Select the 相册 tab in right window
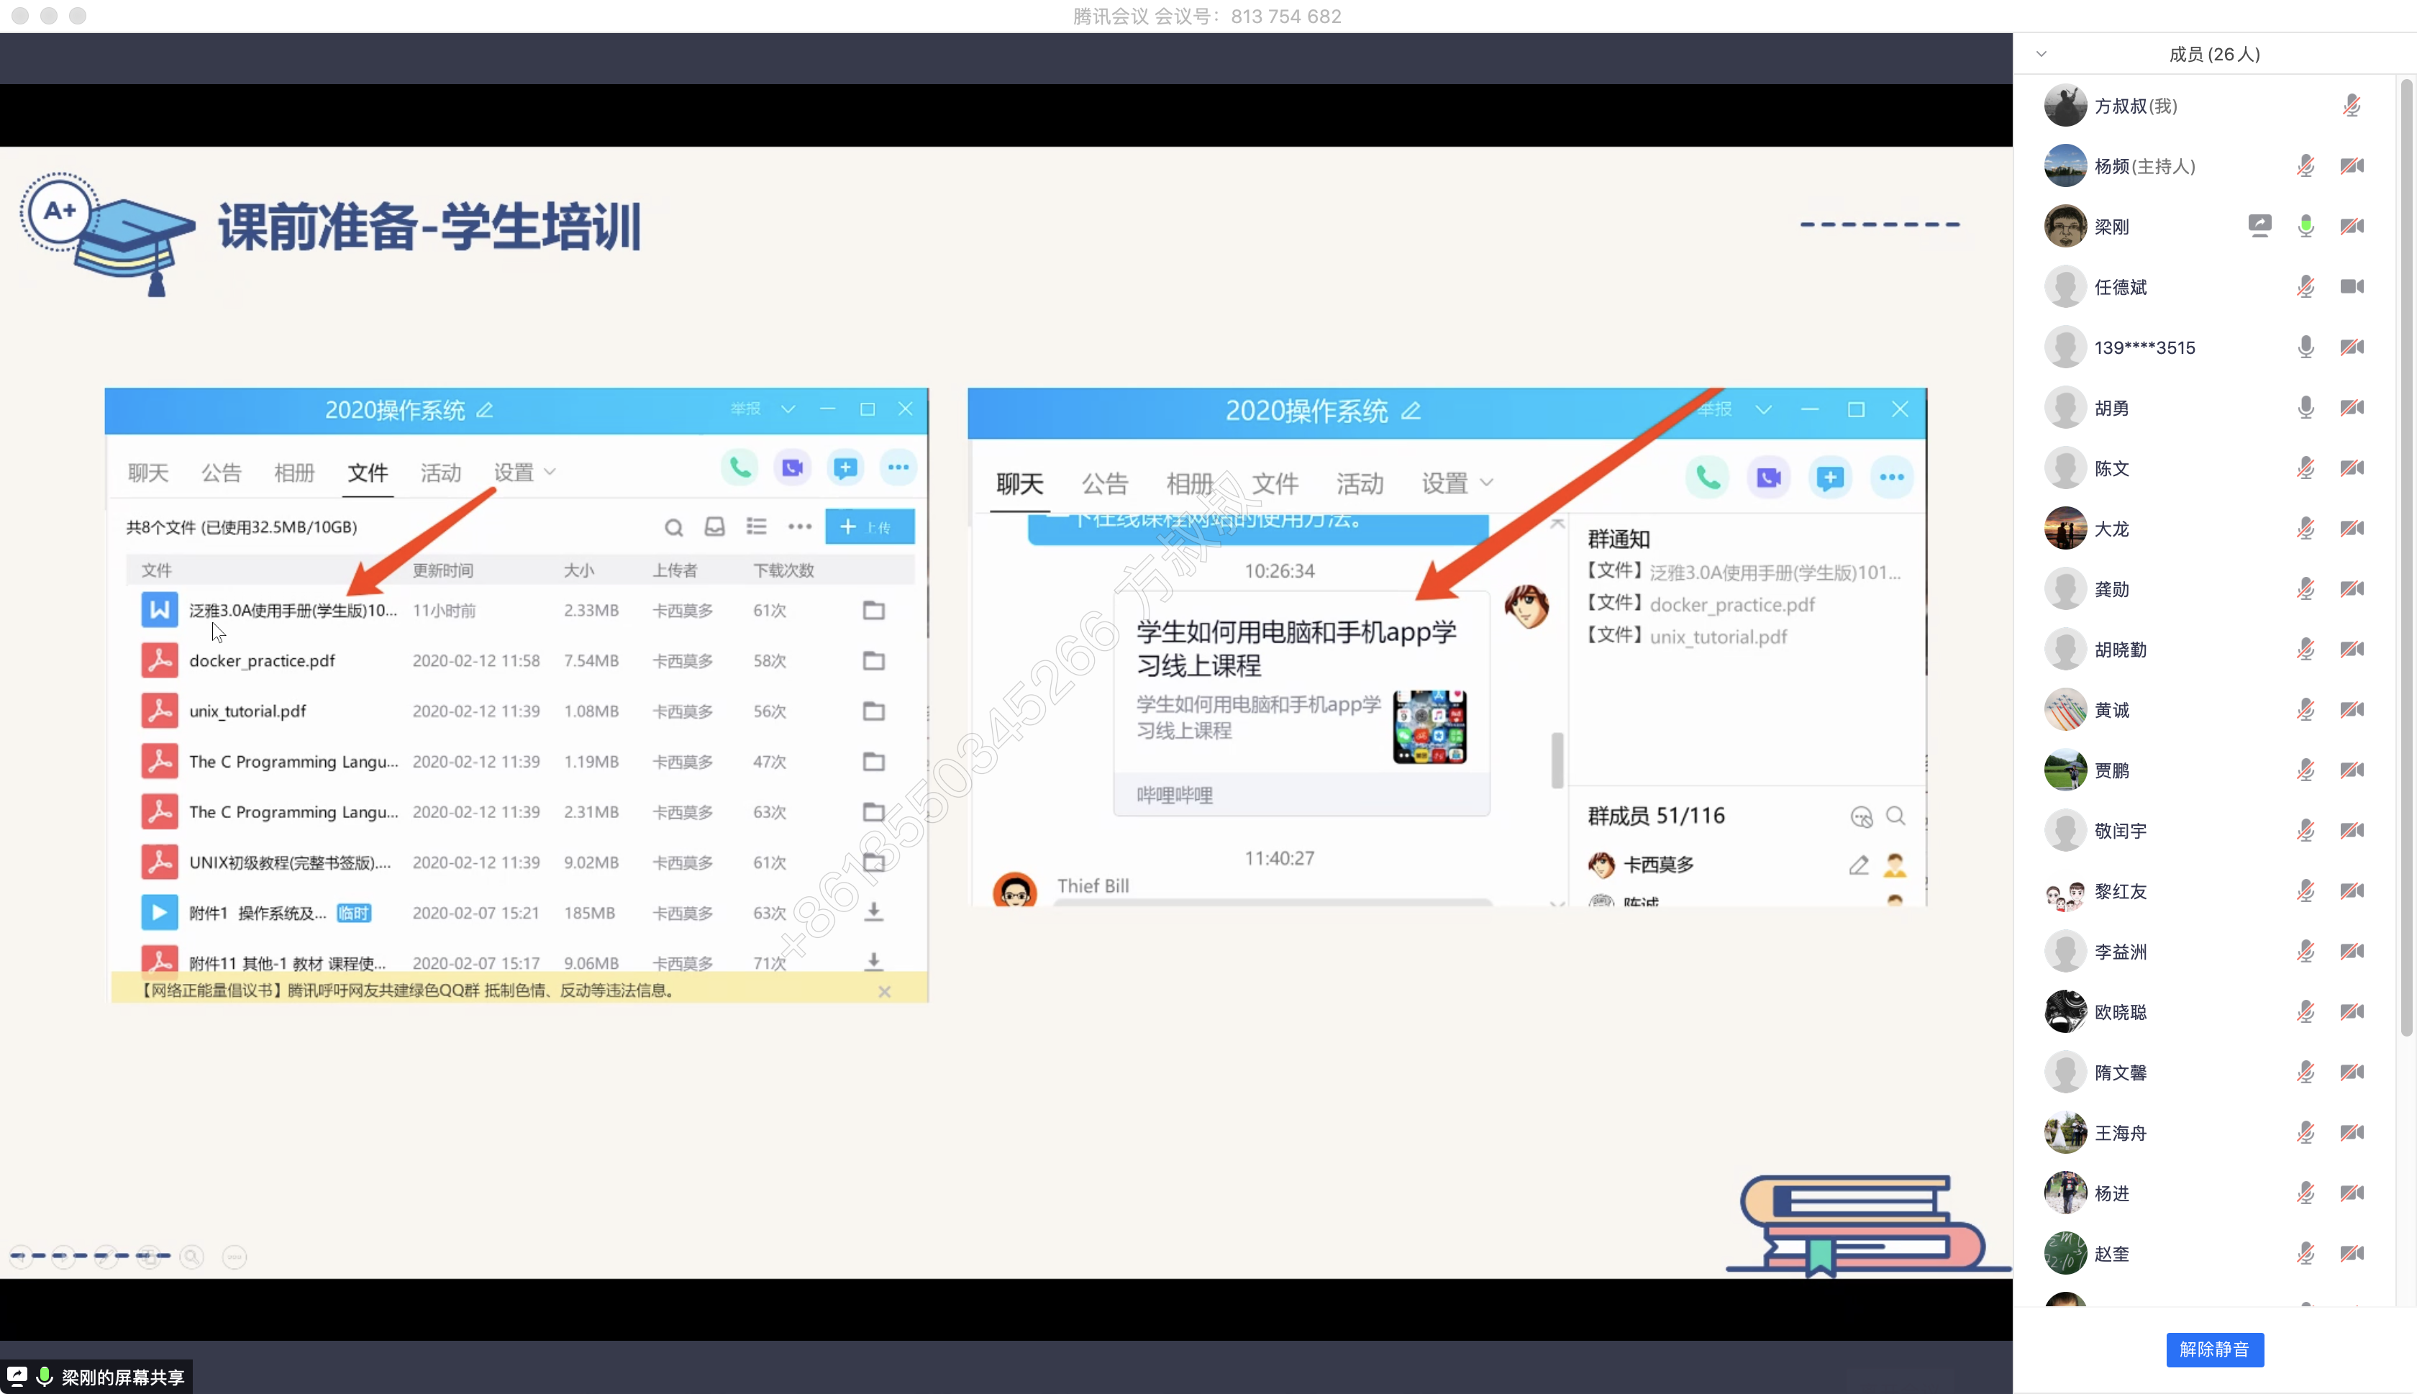The width and height of the screenshot is (2417, 1394). [x=1189, y=483]
